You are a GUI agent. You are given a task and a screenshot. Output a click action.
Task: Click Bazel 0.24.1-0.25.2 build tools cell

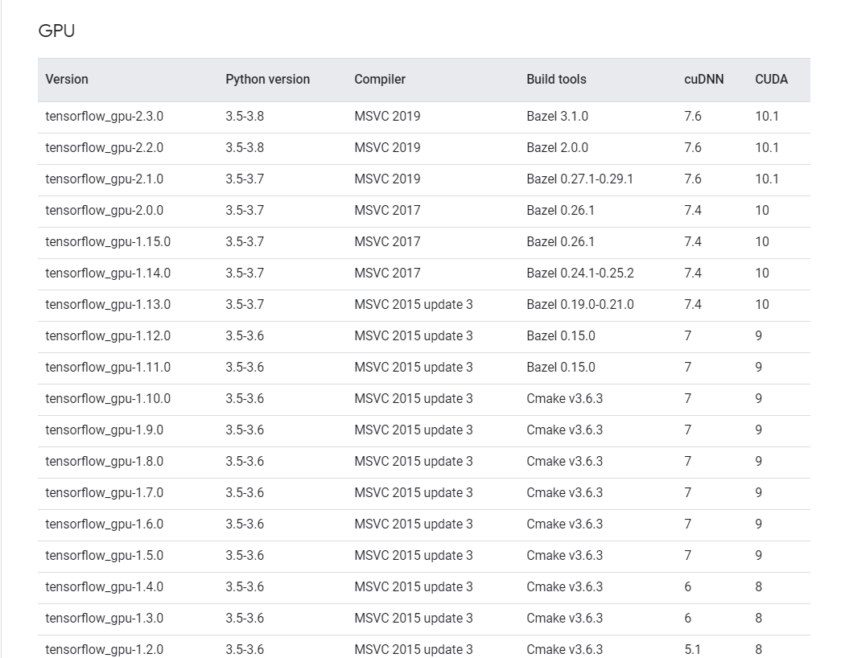point(580,273)
